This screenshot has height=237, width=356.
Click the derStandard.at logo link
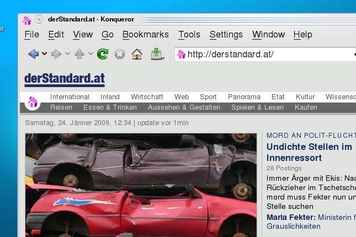coord(65,79)
